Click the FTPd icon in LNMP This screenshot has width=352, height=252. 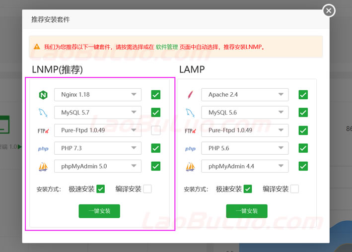point(43,131)
